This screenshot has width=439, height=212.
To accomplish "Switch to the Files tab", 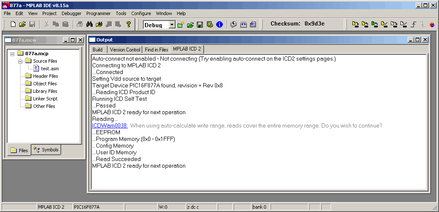I will point(19,150).
